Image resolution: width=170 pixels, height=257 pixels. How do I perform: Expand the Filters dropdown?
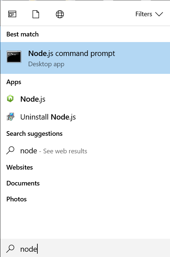click(x=149, y=14)
